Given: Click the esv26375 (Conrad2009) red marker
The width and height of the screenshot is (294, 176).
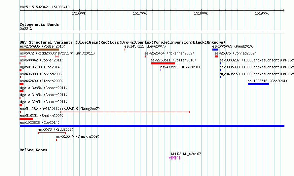Looking at the screenshot, I should pos(216,56).
